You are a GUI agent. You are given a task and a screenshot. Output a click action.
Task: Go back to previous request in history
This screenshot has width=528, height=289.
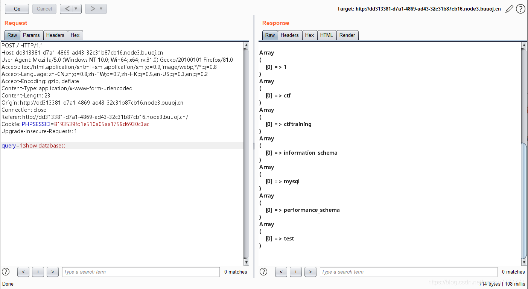67,9
